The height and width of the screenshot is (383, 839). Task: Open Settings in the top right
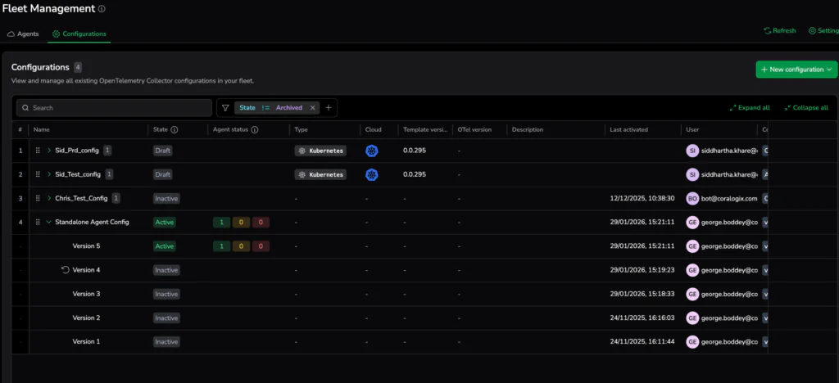point(824,30)
